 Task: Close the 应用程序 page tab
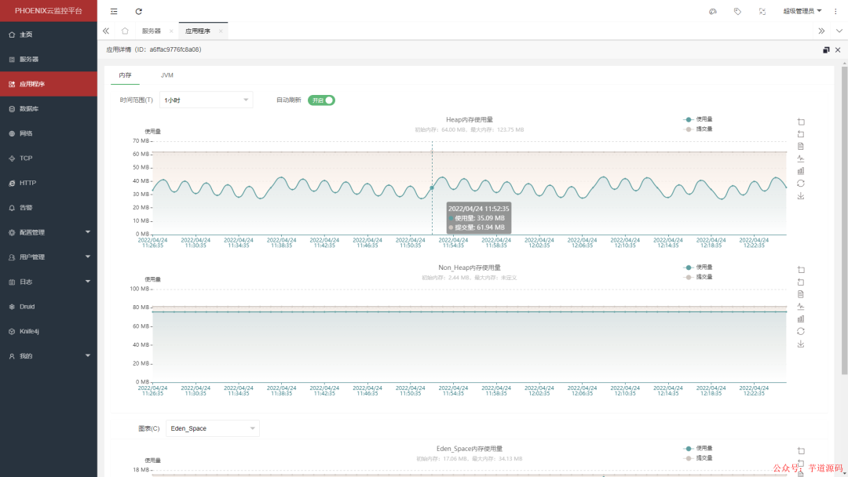click(x=221, y=31)
